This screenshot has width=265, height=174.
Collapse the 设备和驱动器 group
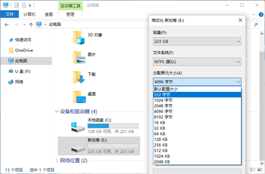point(57,112)
